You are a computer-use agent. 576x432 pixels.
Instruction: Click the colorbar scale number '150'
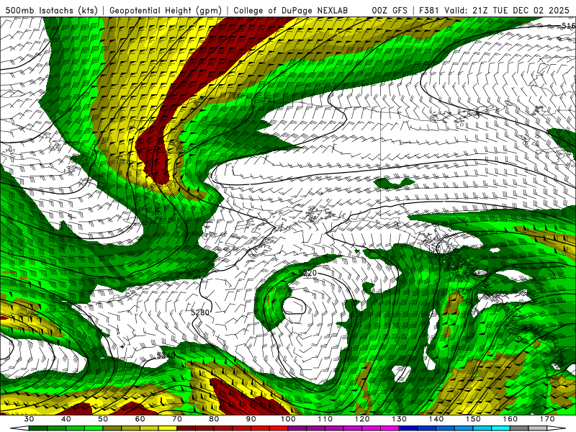[x=473, y=419]
